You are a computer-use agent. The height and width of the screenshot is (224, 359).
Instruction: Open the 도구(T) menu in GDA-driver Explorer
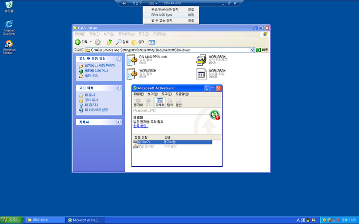[x=144, y=34]
